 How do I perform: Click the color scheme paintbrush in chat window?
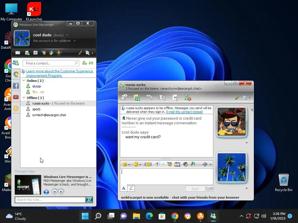pyautogui.click(x=237, y=98)
